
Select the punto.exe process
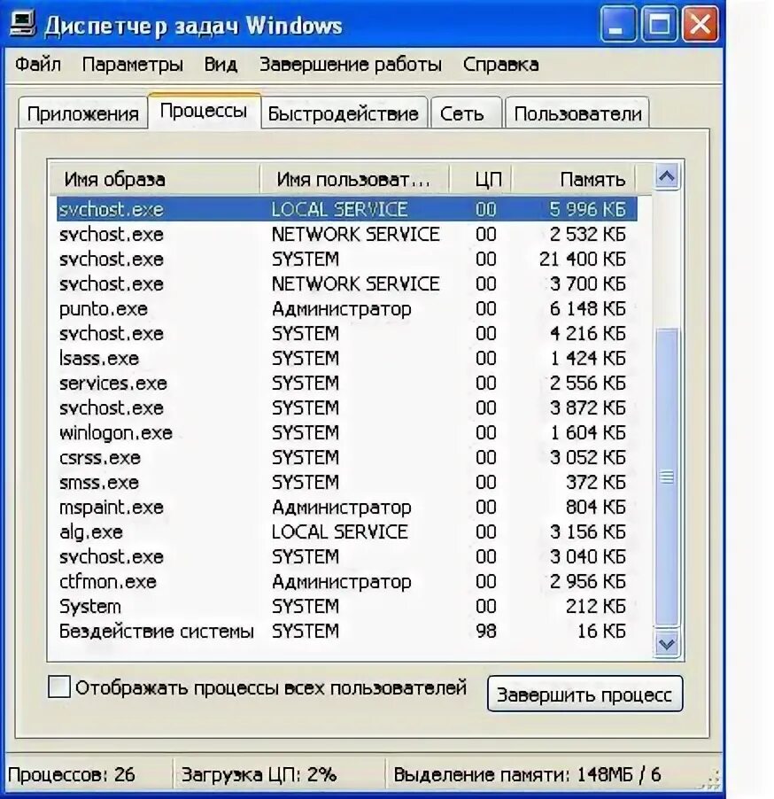click(346, 309)
